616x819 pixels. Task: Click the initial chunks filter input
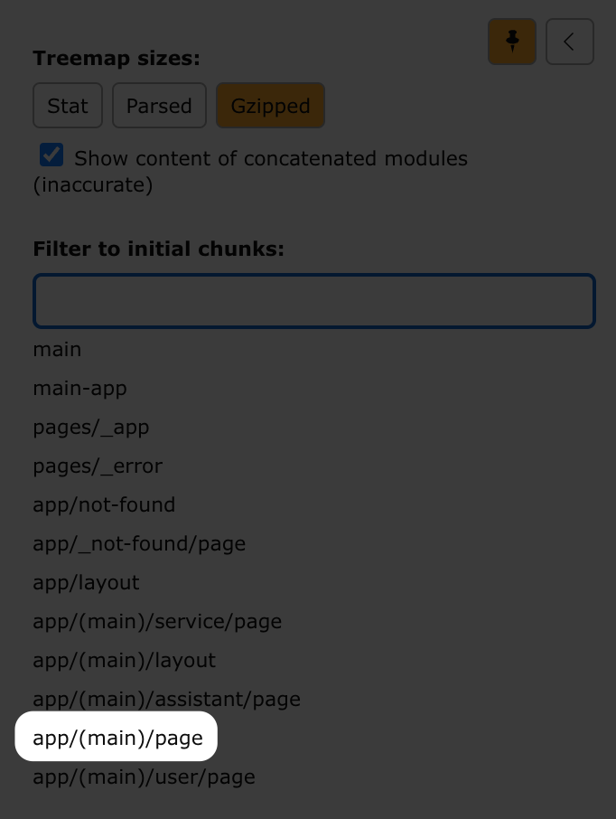coord(313,301)
